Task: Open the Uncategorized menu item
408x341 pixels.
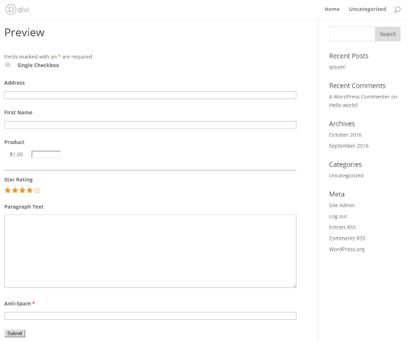Action: coord(367,10)
